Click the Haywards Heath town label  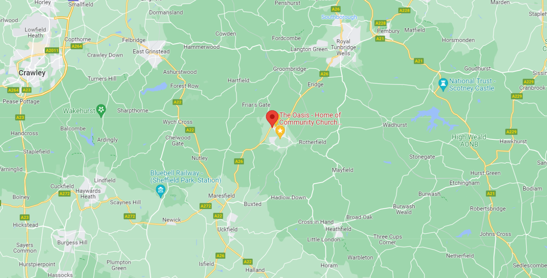pos(88,194)
